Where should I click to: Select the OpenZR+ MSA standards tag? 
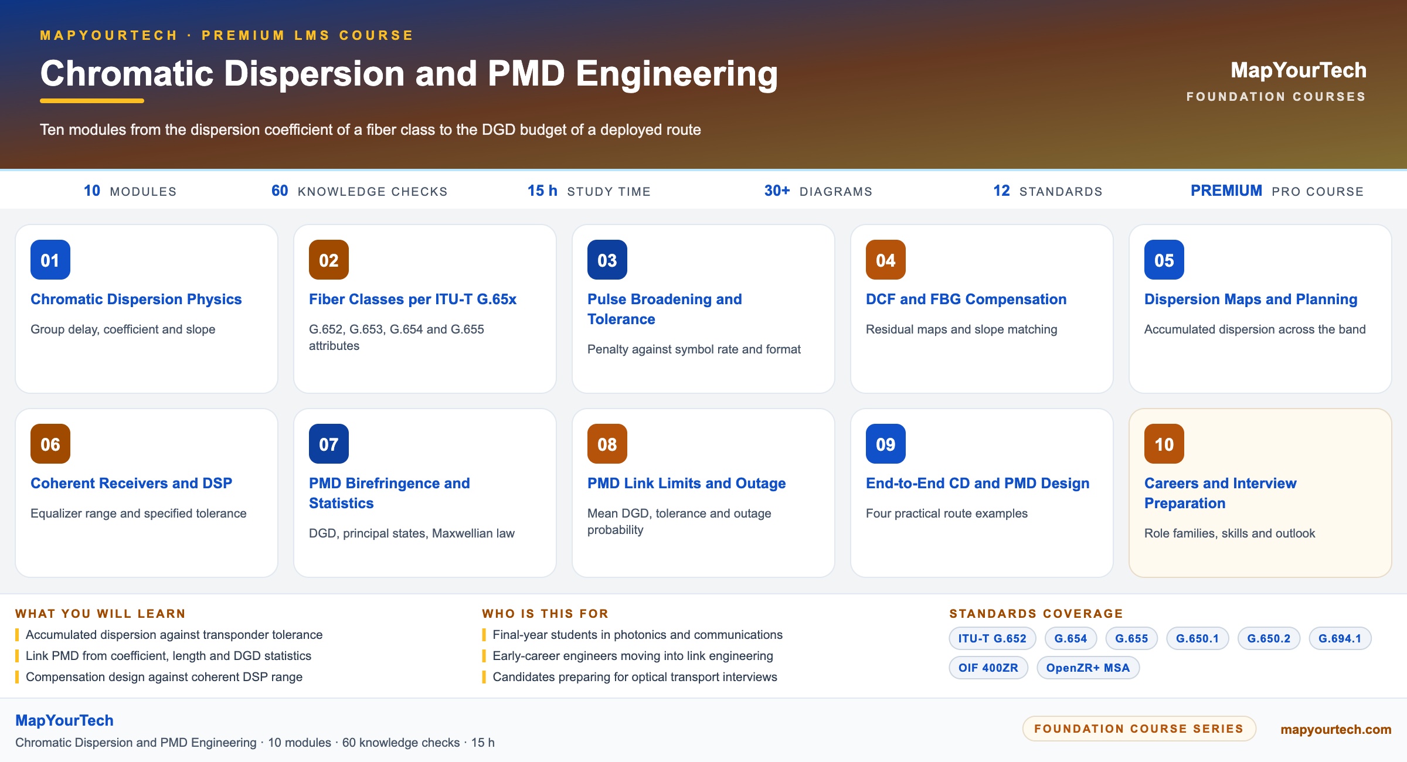(1088, 668)
